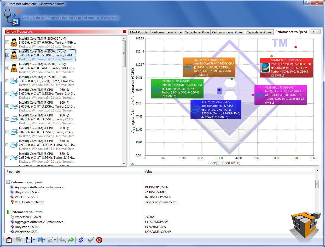This screenshot has width=325, height=247.
Task: Click the Parameter column header
Action: 74,172
